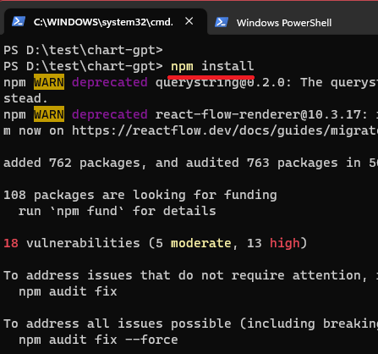Close the C:\WINDOWS\system32\cmd. tab
The height and width of the screenshot is (354, 378).
pyautogui.click(x=189, y=21)
